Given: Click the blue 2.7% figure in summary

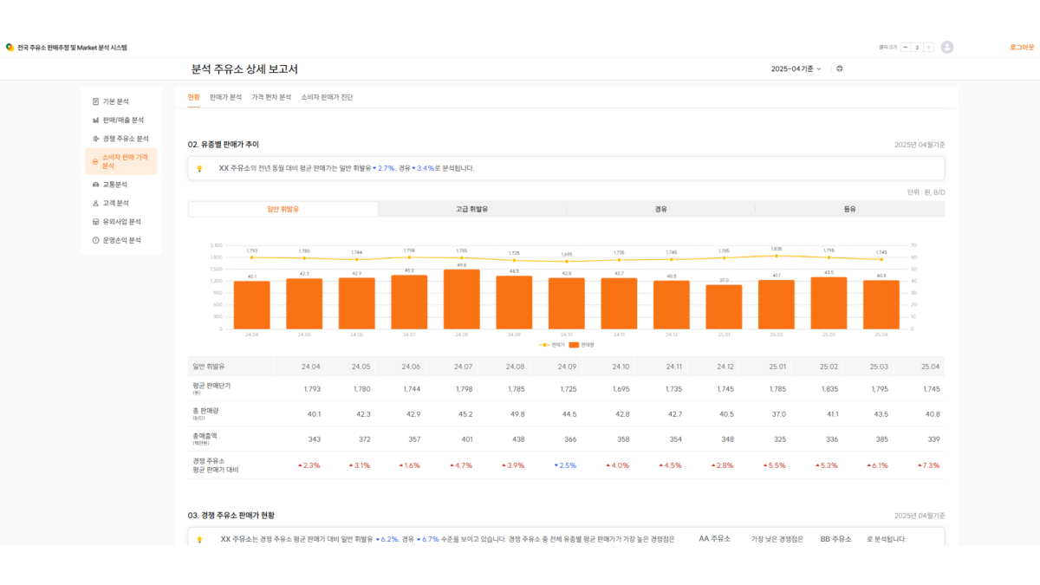Looking at the screenshot, I should pos(383,168).
